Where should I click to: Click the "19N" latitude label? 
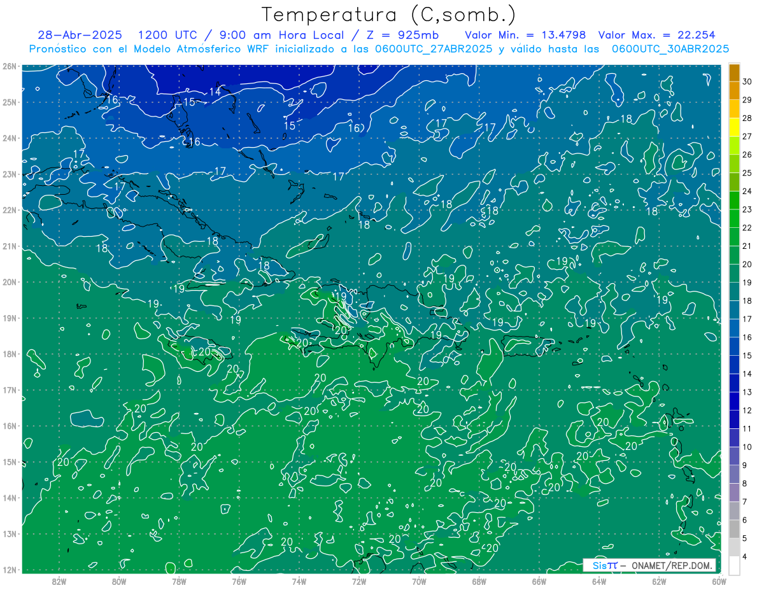(9, 318)
